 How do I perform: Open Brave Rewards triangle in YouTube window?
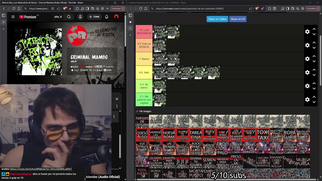click(x=70, y=9)
